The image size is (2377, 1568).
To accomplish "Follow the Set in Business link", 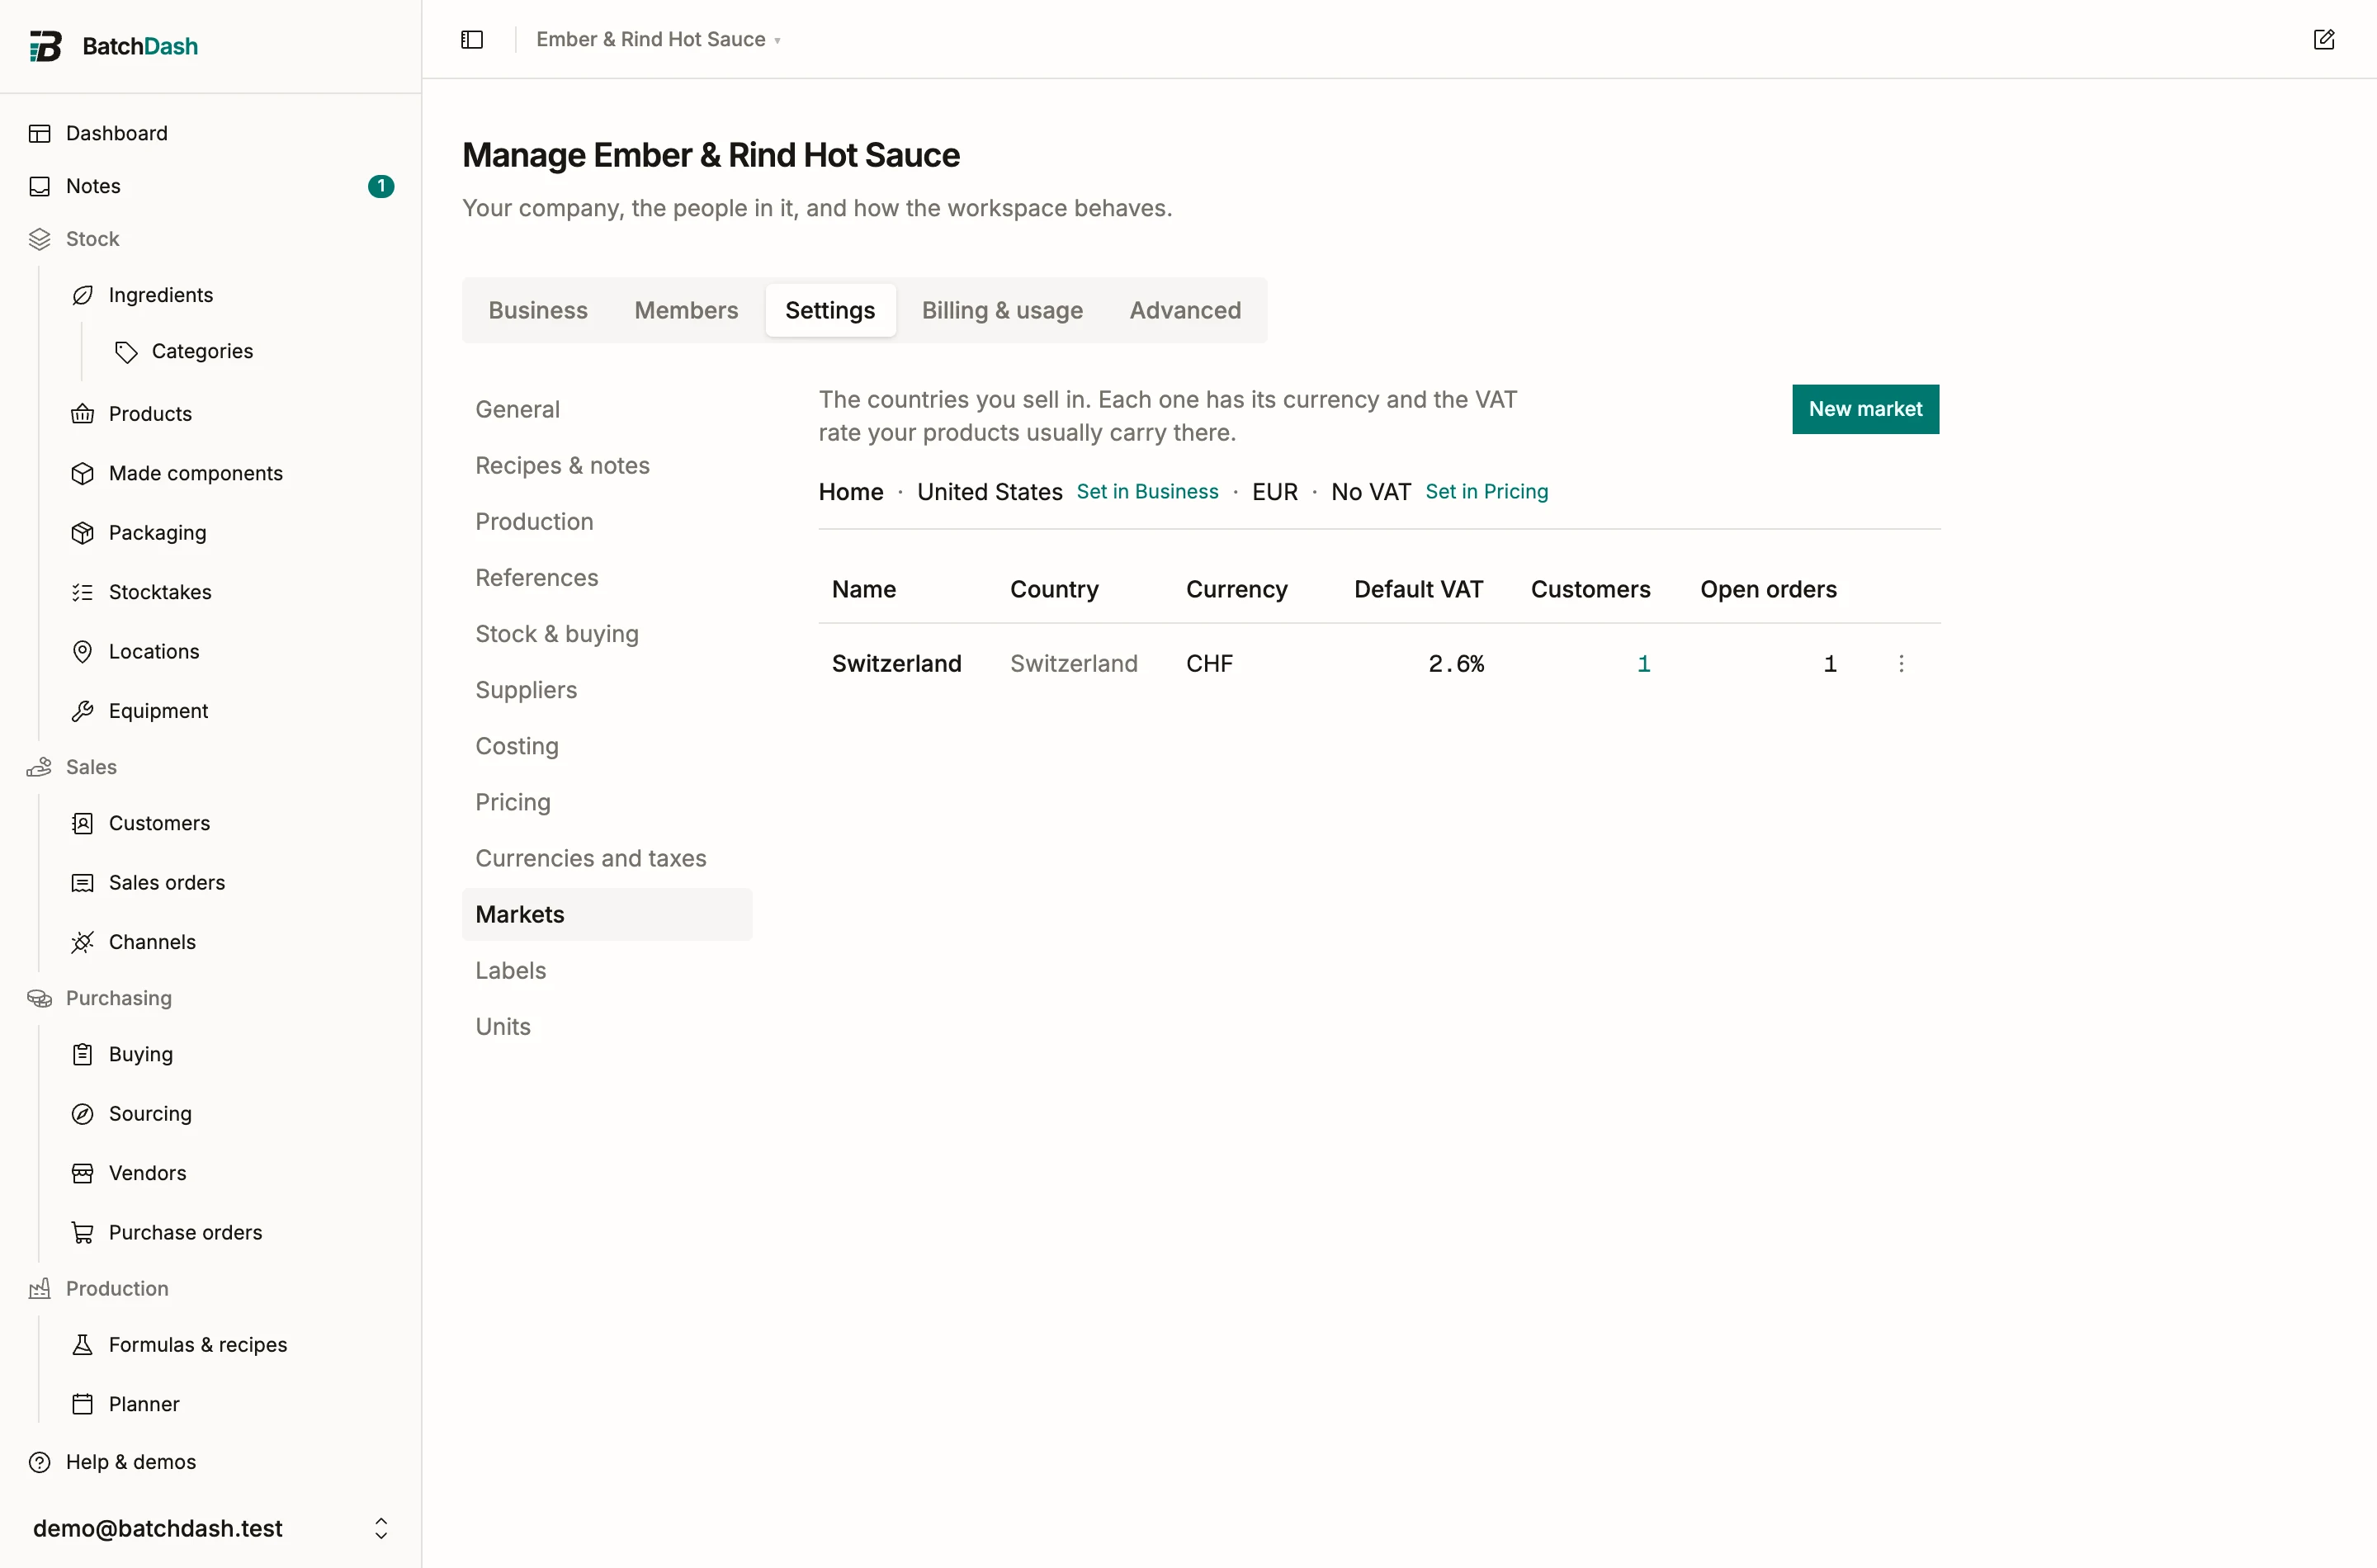I will (x=1147, y=492).
